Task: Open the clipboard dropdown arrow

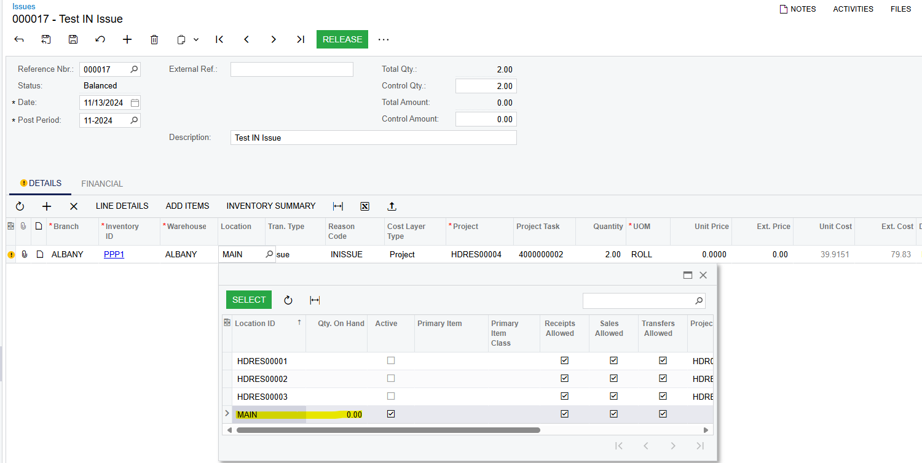Action: point(196,39)
